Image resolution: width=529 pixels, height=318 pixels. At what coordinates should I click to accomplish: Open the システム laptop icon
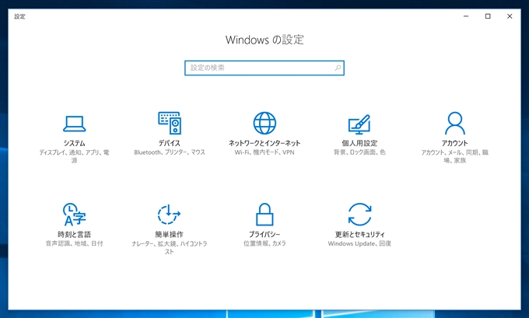tap(74, 124)
